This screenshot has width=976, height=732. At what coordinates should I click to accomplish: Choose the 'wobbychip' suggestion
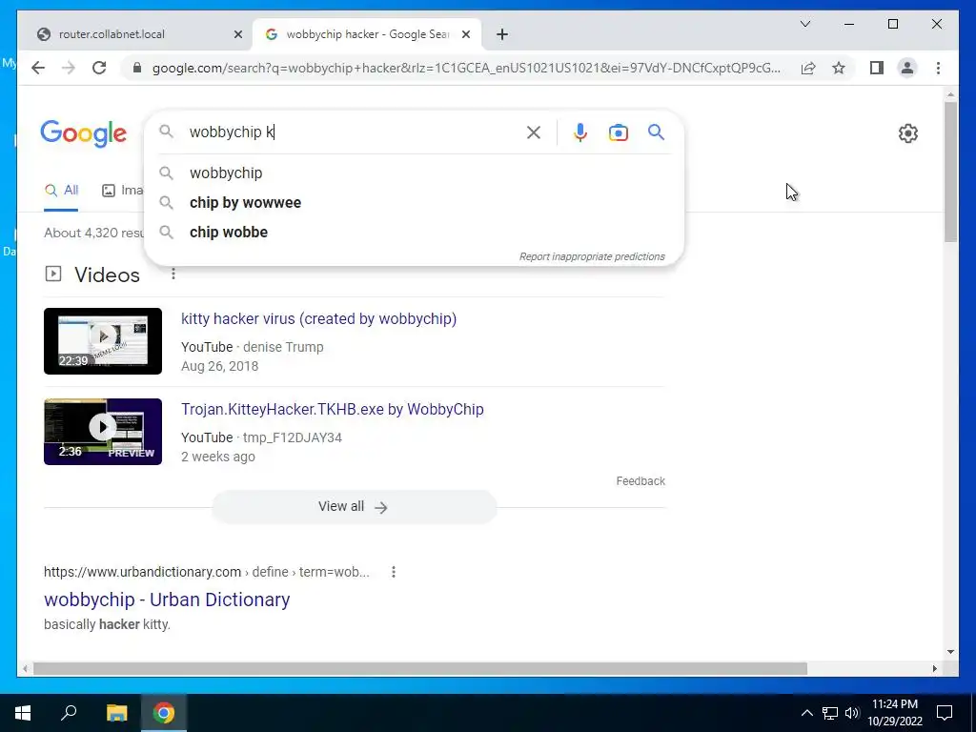pos(414,173)
